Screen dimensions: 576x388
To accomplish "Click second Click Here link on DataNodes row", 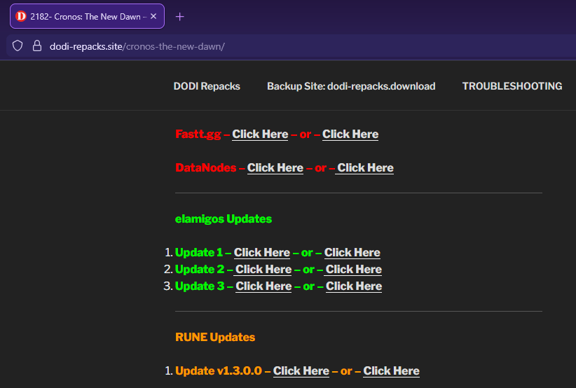I will coord(366,168).
